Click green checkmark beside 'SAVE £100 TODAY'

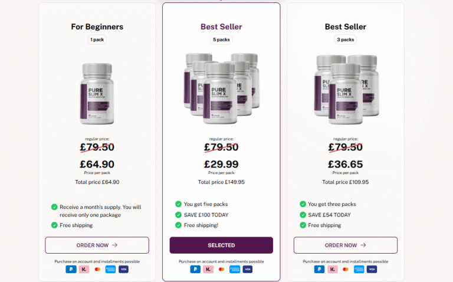178,215
